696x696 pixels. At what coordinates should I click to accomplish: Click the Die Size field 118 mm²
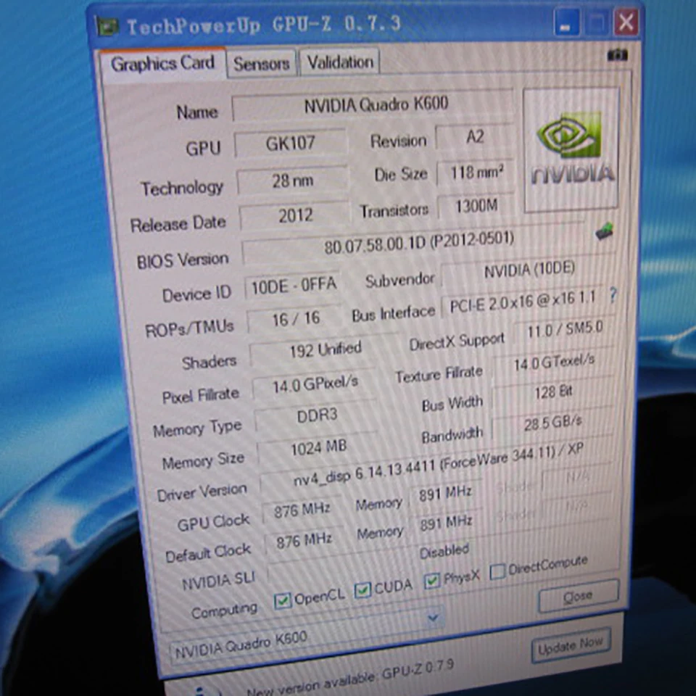(x=476, y=173)
